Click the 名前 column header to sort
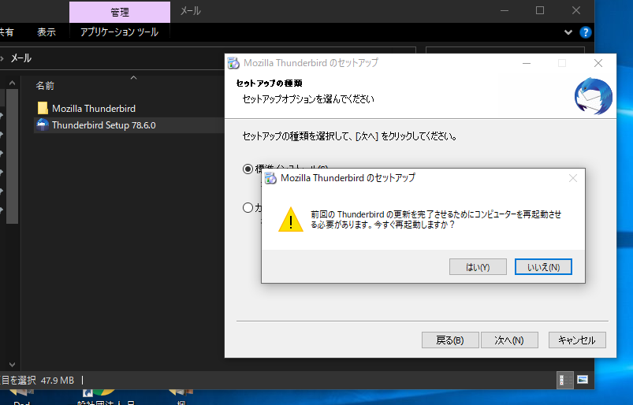Viewport: 633px width, 405px height. 46,85
